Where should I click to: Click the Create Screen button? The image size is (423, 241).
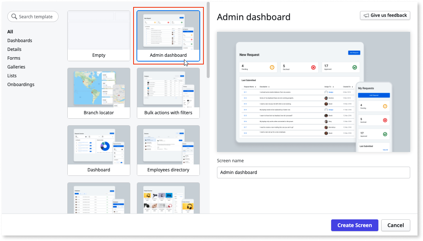click(x=354, y=225)
